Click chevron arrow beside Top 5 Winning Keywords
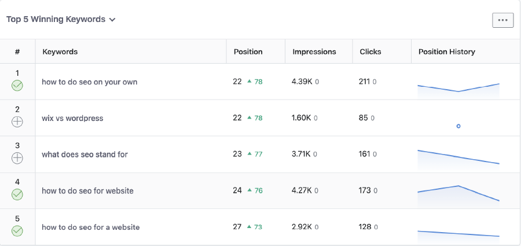Screen dimensions: 521x246 112,20
